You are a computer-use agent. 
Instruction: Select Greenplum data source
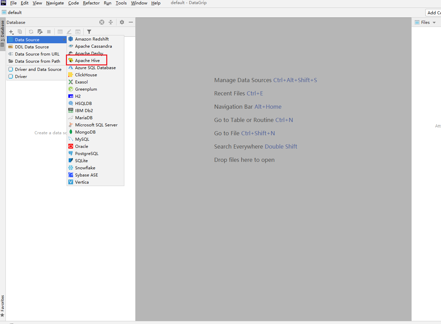(x=95, y=89)
